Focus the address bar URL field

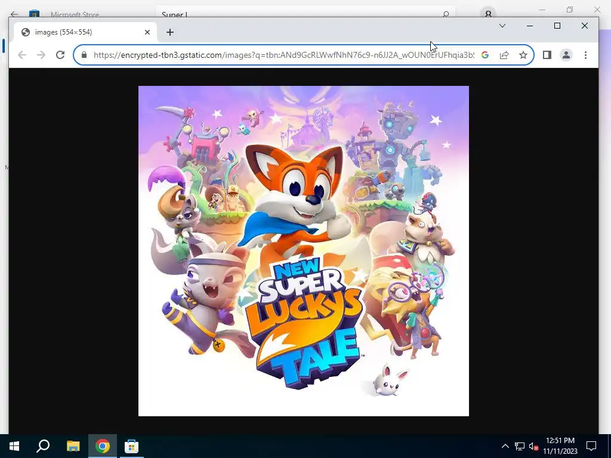point(283,55)
